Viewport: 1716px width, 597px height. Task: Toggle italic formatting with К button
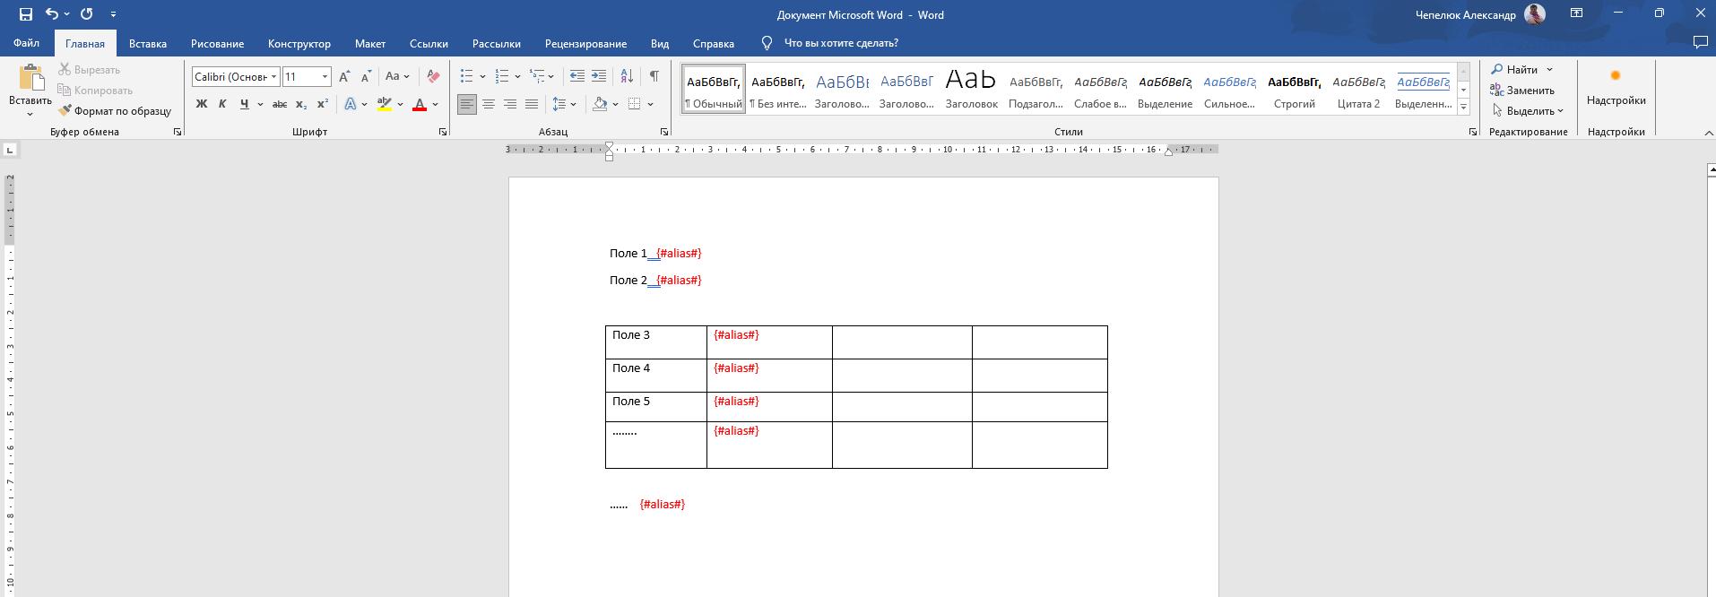coord(222,104)
